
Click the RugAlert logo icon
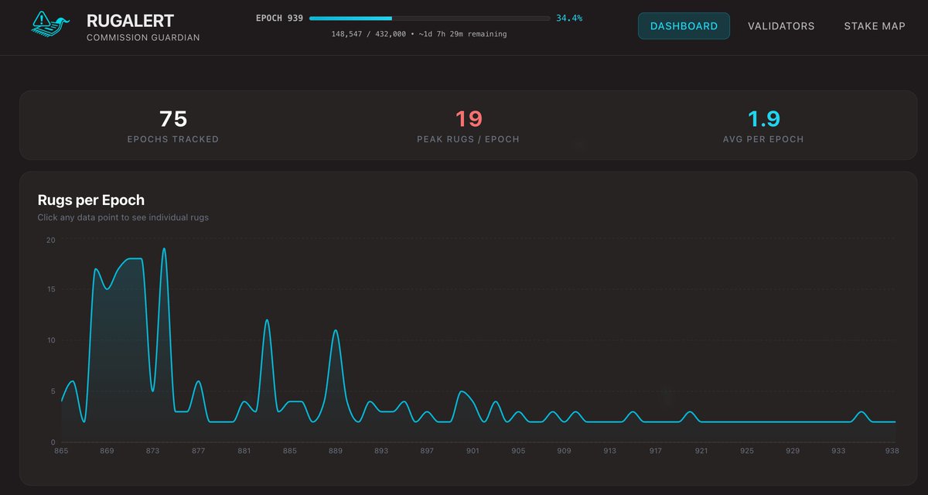click(49, 26)
